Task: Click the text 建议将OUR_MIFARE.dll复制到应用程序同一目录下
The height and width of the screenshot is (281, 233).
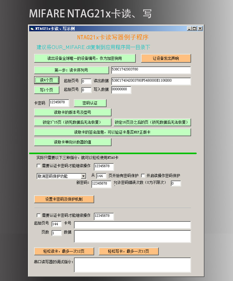Action: click(93, 47)
